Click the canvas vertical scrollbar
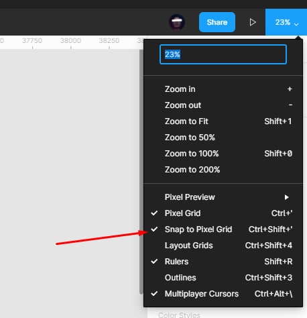307x318 pixels. tap(141, 172)
